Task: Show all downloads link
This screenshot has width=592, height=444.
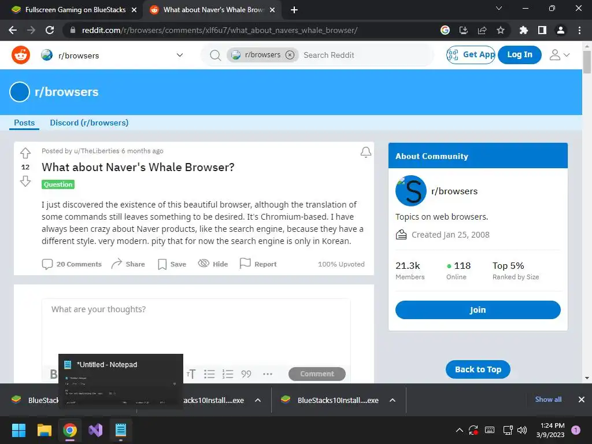Action: tap(548, 399)
